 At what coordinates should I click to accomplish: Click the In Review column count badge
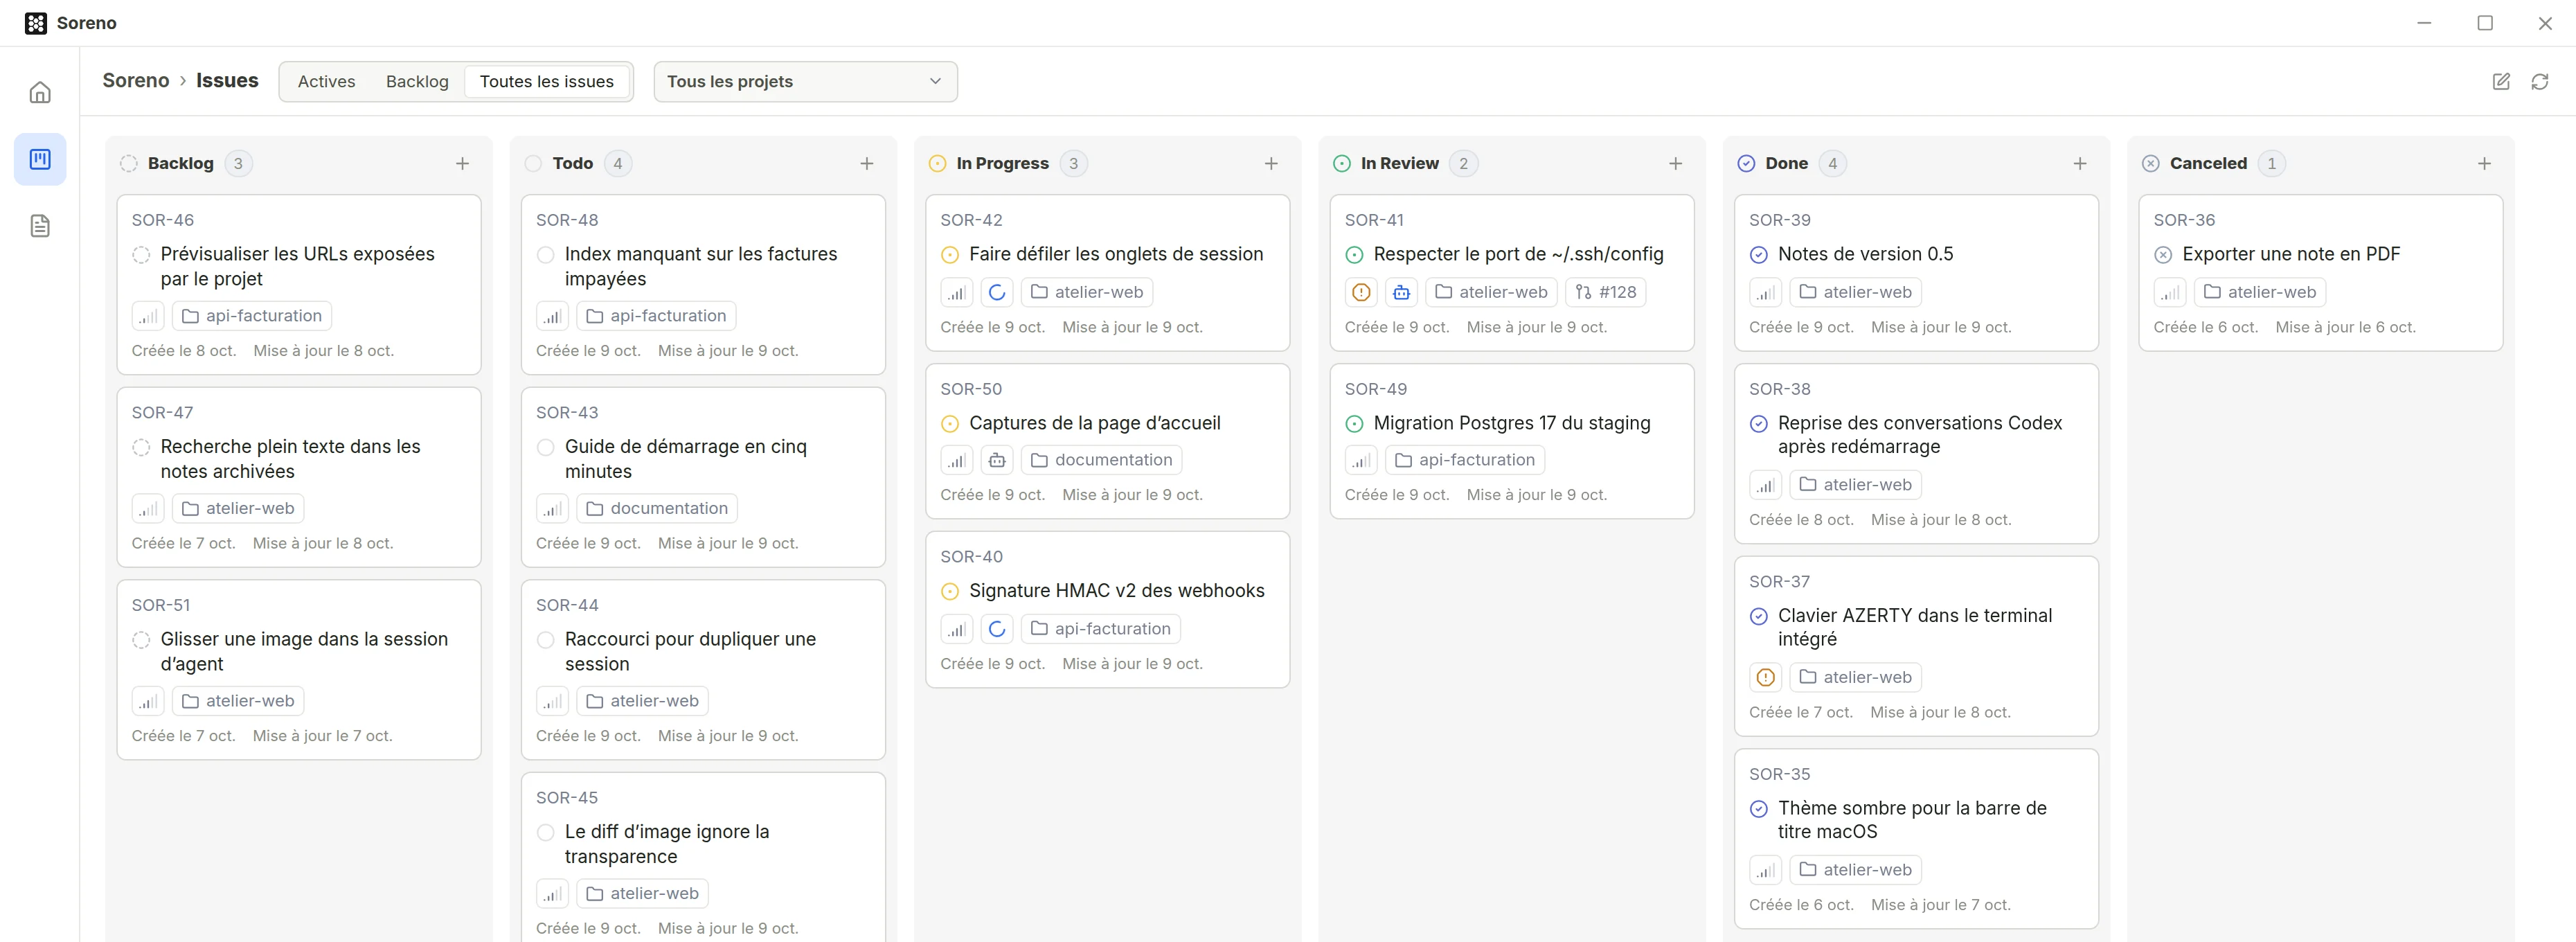[1463, 163]
